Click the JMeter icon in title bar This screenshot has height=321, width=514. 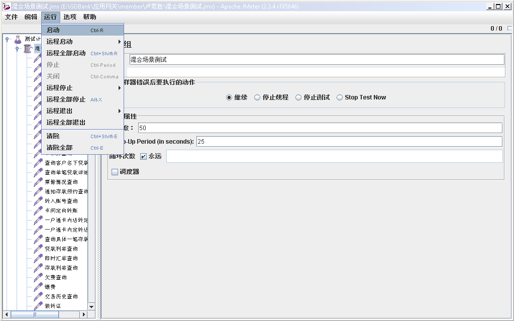[7, 6]
